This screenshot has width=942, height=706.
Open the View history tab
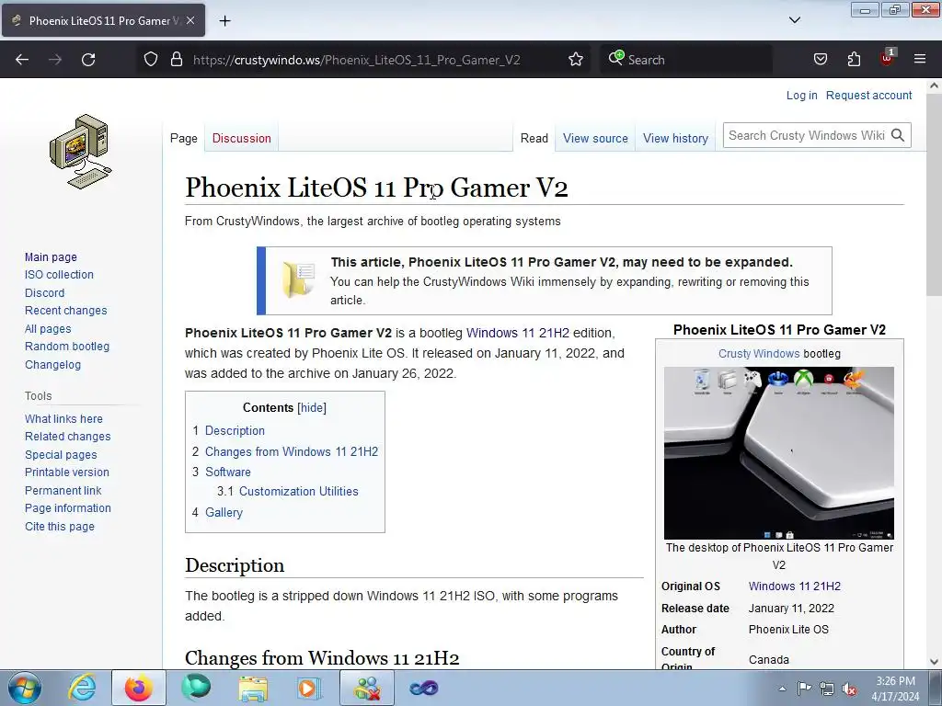click(676, 138)
